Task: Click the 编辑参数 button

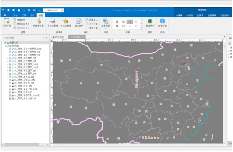Action: 19,20
